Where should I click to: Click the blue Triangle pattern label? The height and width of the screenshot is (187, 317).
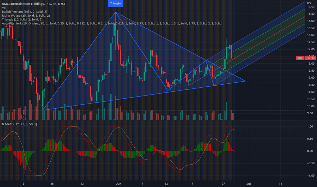click(116, 3)
